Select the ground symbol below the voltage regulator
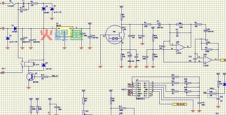Screen dimensions: 226x115 pos(64,48)
